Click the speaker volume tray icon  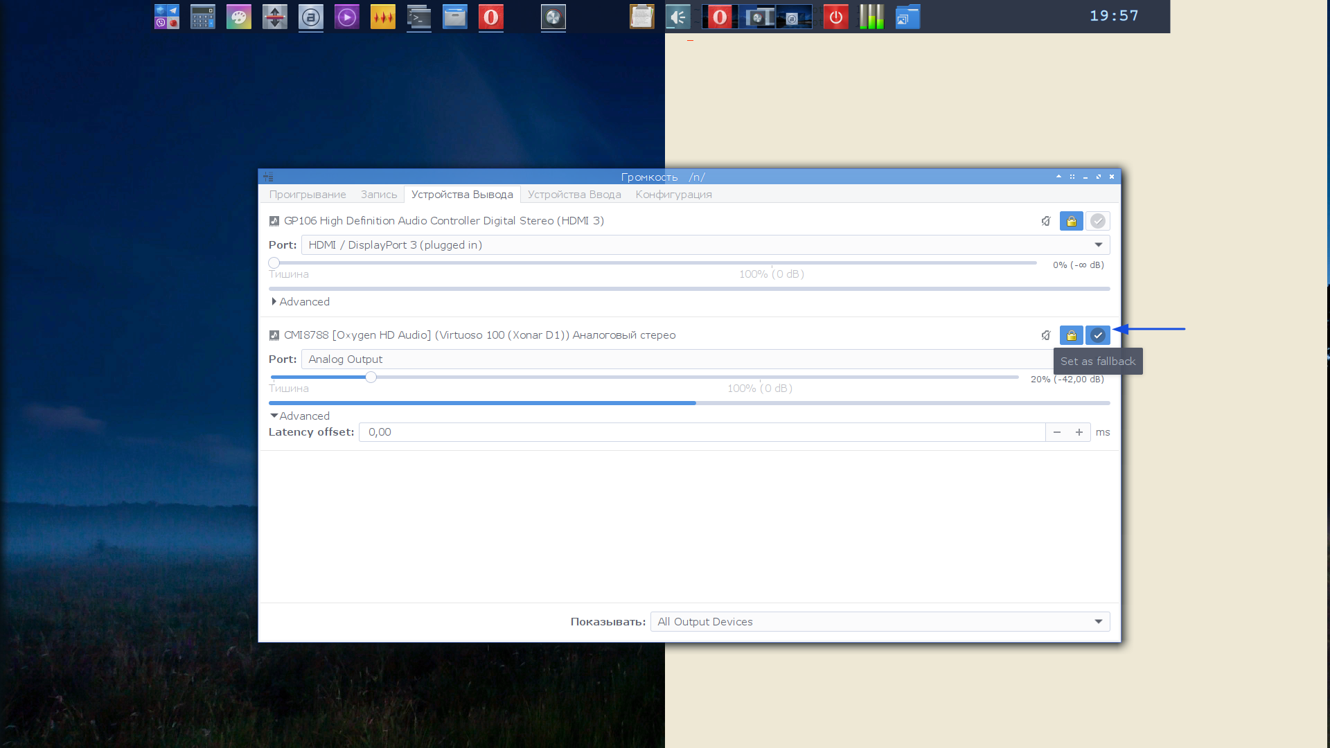point(678,17)
